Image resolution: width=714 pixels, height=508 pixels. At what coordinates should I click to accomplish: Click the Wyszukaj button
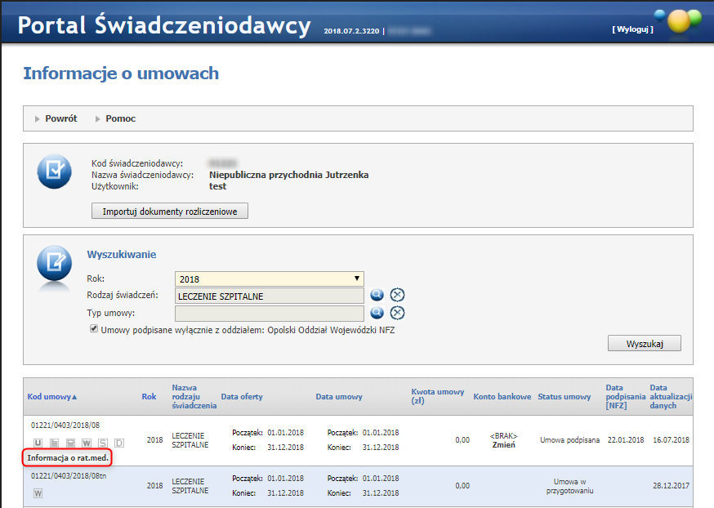click(x=644, y=344)
